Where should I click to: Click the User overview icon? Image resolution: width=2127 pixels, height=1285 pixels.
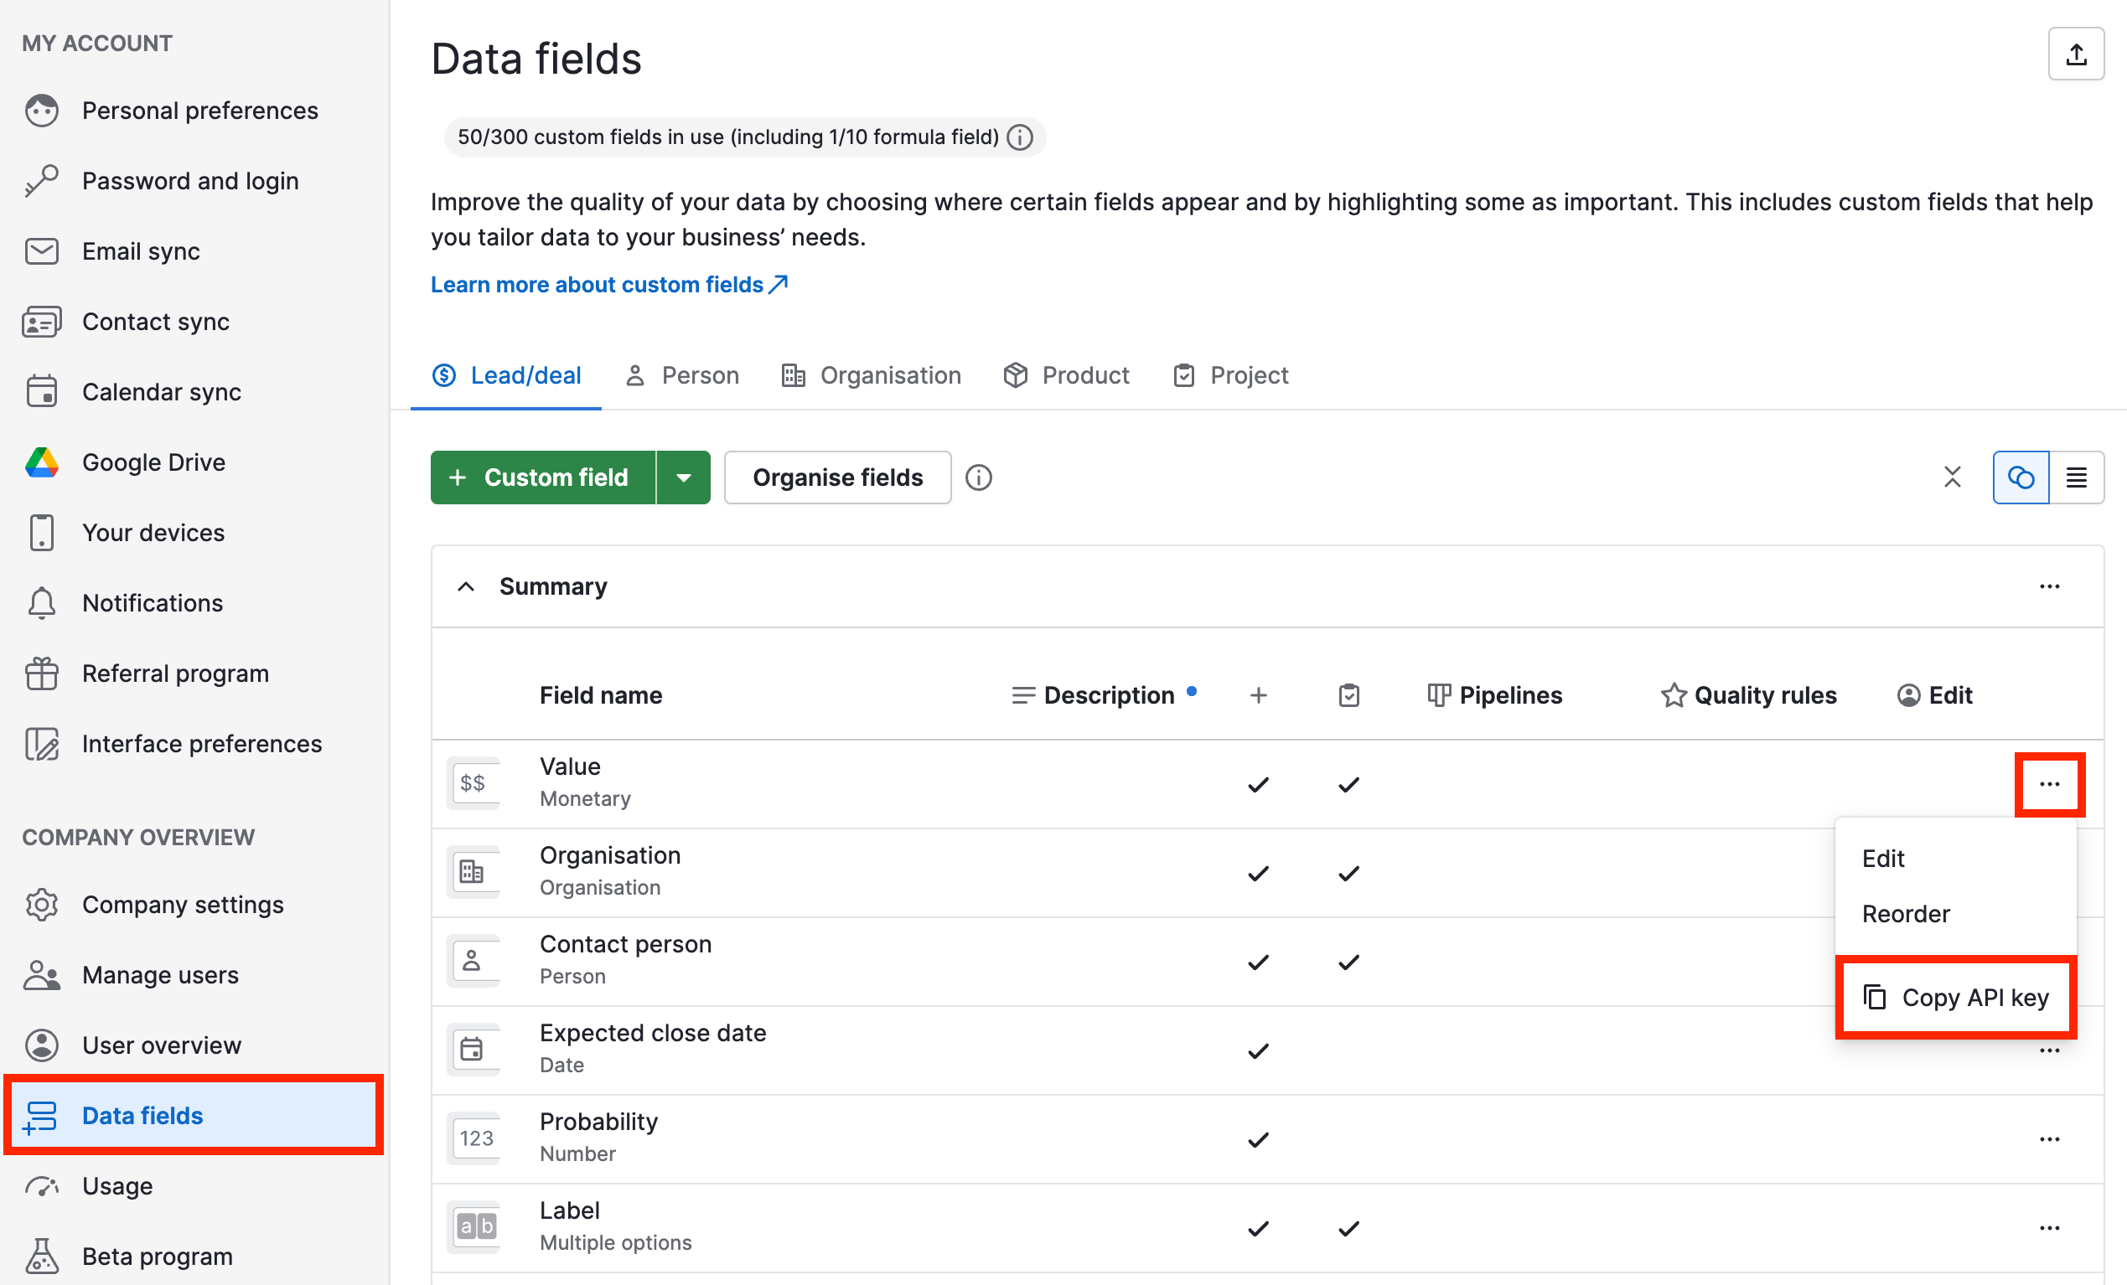click(x=41, y=1045)
